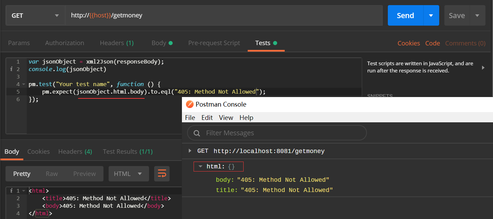Click inside the request URL field
This screenshot has height=219, width=493.
point(206,15)
